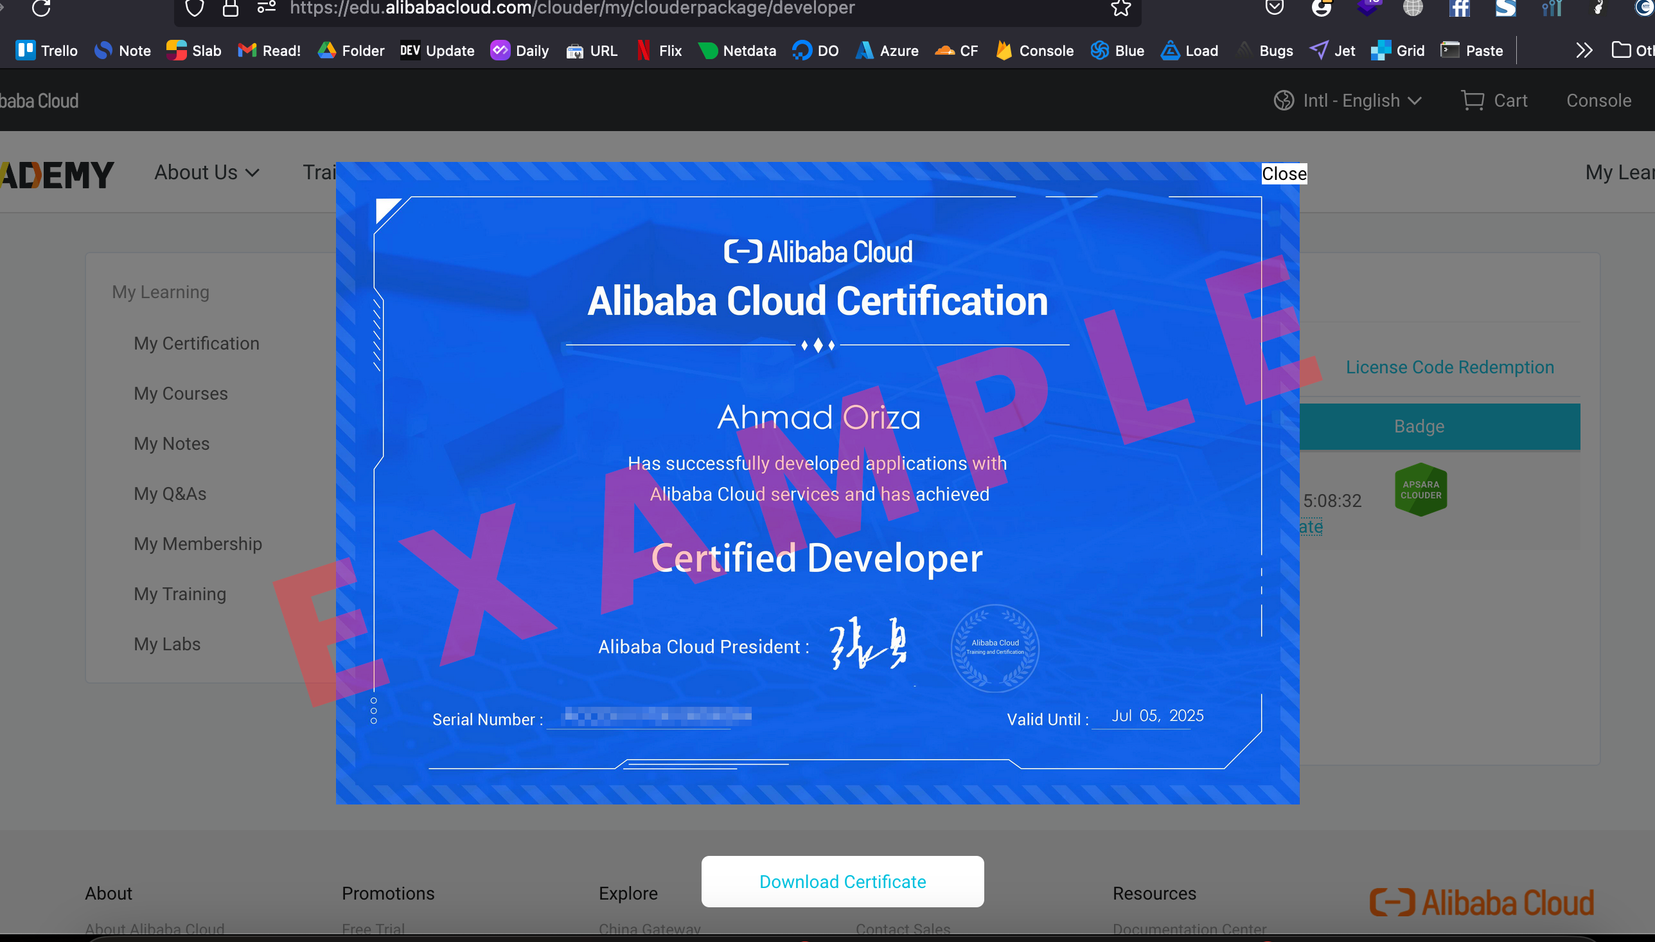This screenshot has height=942, width=1655.
Task: Click the Facebook extension icon in the toolbar
Action: click(x=1459, y=8)
